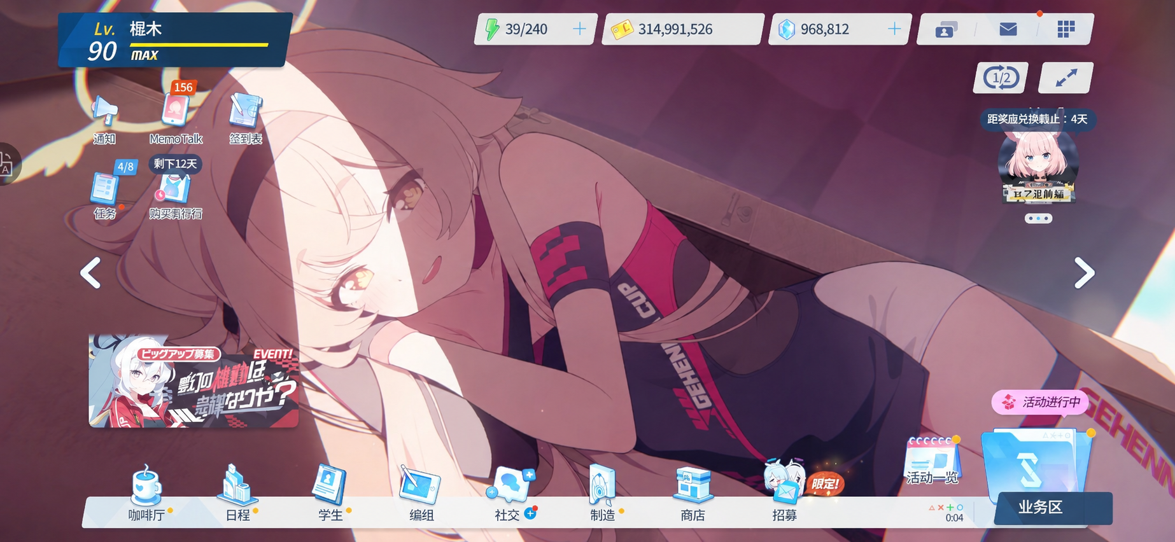Open the mailbox envelope icon
This screenshot has height=542, width=1175.
[1008, 29]
